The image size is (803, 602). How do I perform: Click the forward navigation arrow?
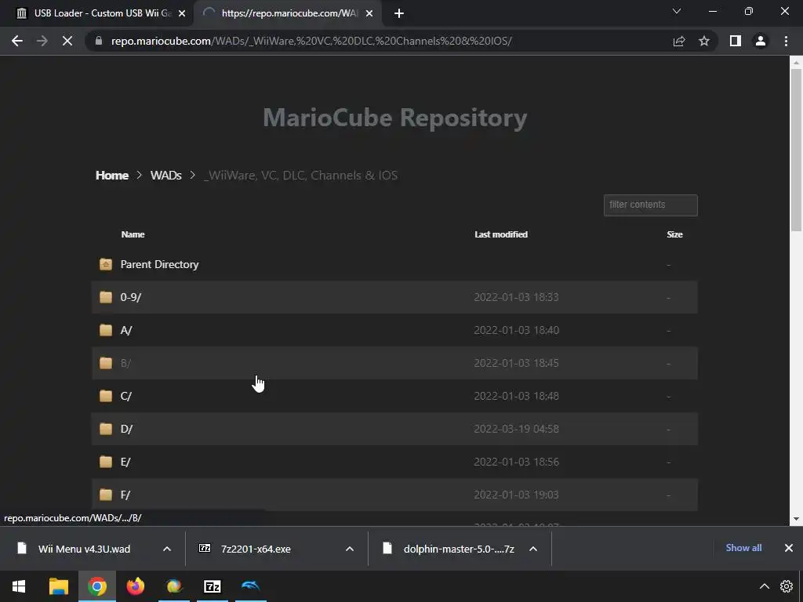pos(42,41)
